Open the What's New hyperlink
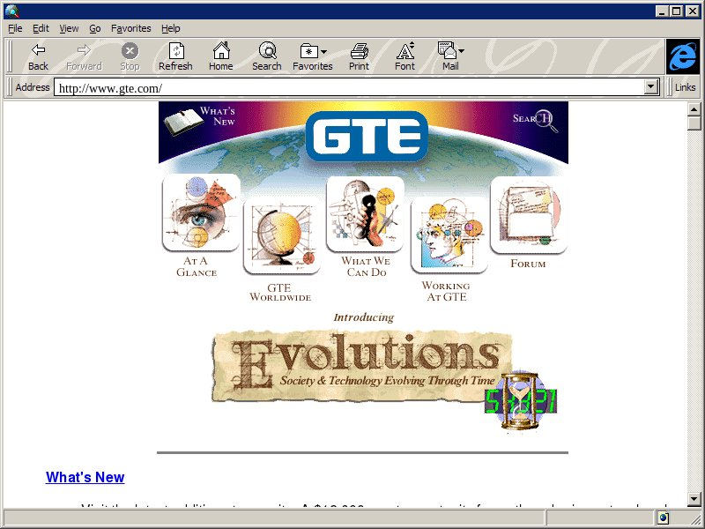 tap(85, 477)
